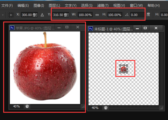The image size is (168, 120).
Task: Open the 滤镜(T) menu
Action: tap(103, 6)
